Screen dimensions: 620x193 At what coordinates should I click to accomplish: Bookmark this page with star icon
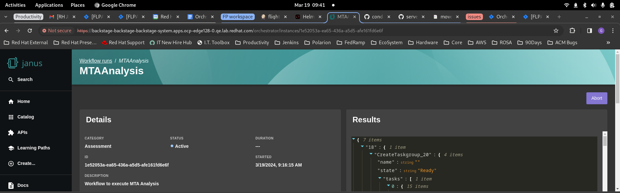[556, 31]
